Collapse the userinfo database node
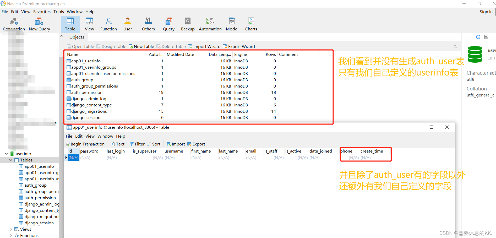 6,154
